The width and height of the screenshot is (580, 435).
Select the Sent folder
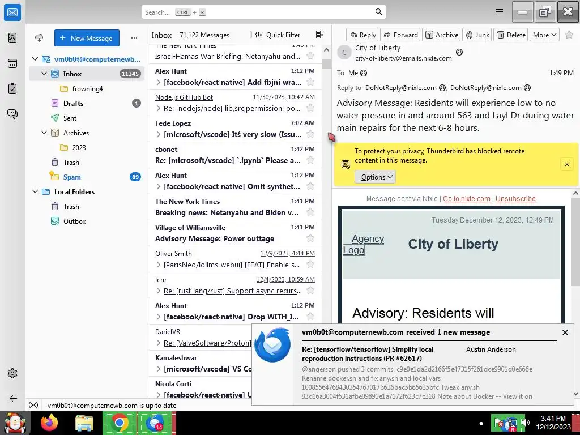tap(87, 118)
